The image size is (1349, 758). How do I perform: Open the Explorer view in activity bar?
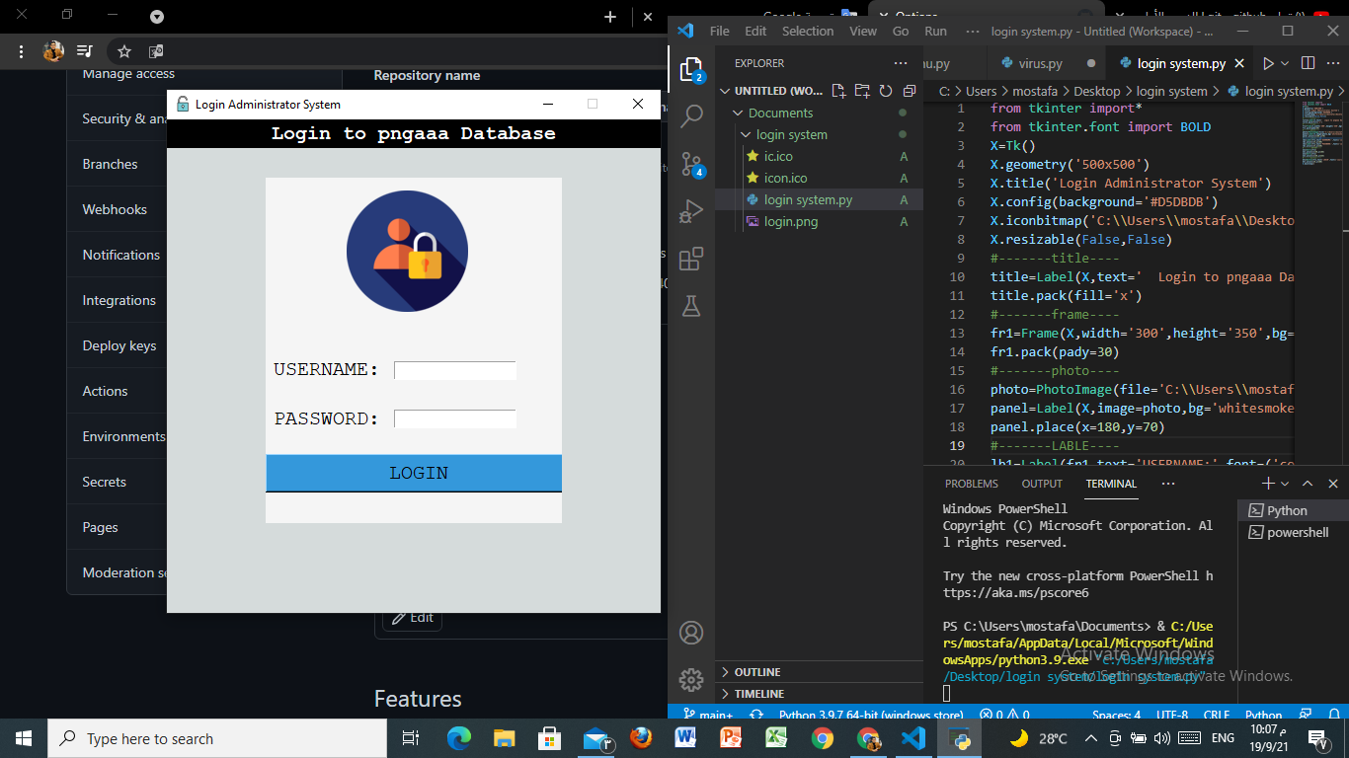[691, 69]
